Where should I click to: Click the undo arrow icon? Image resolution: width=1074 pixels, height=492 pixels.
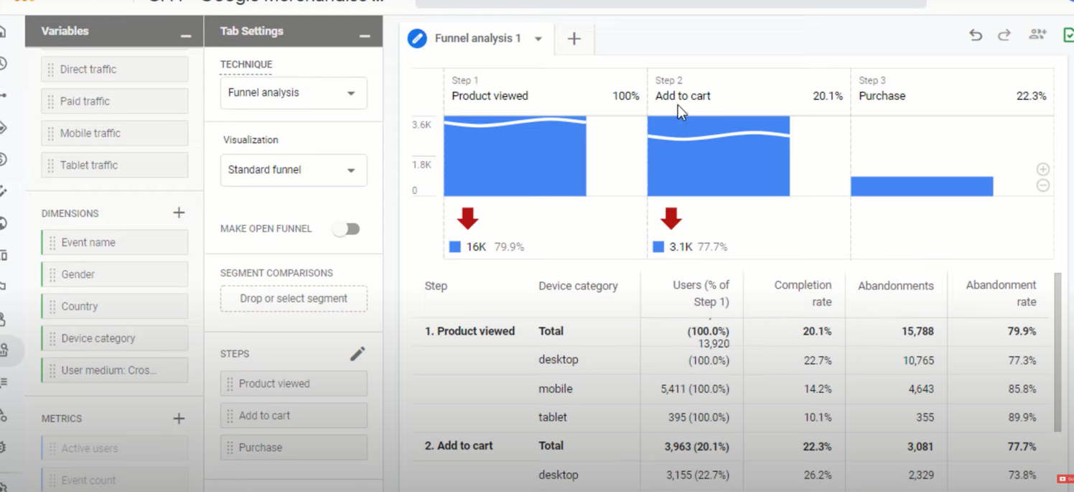pyautogui.click(x=975, y=35)
